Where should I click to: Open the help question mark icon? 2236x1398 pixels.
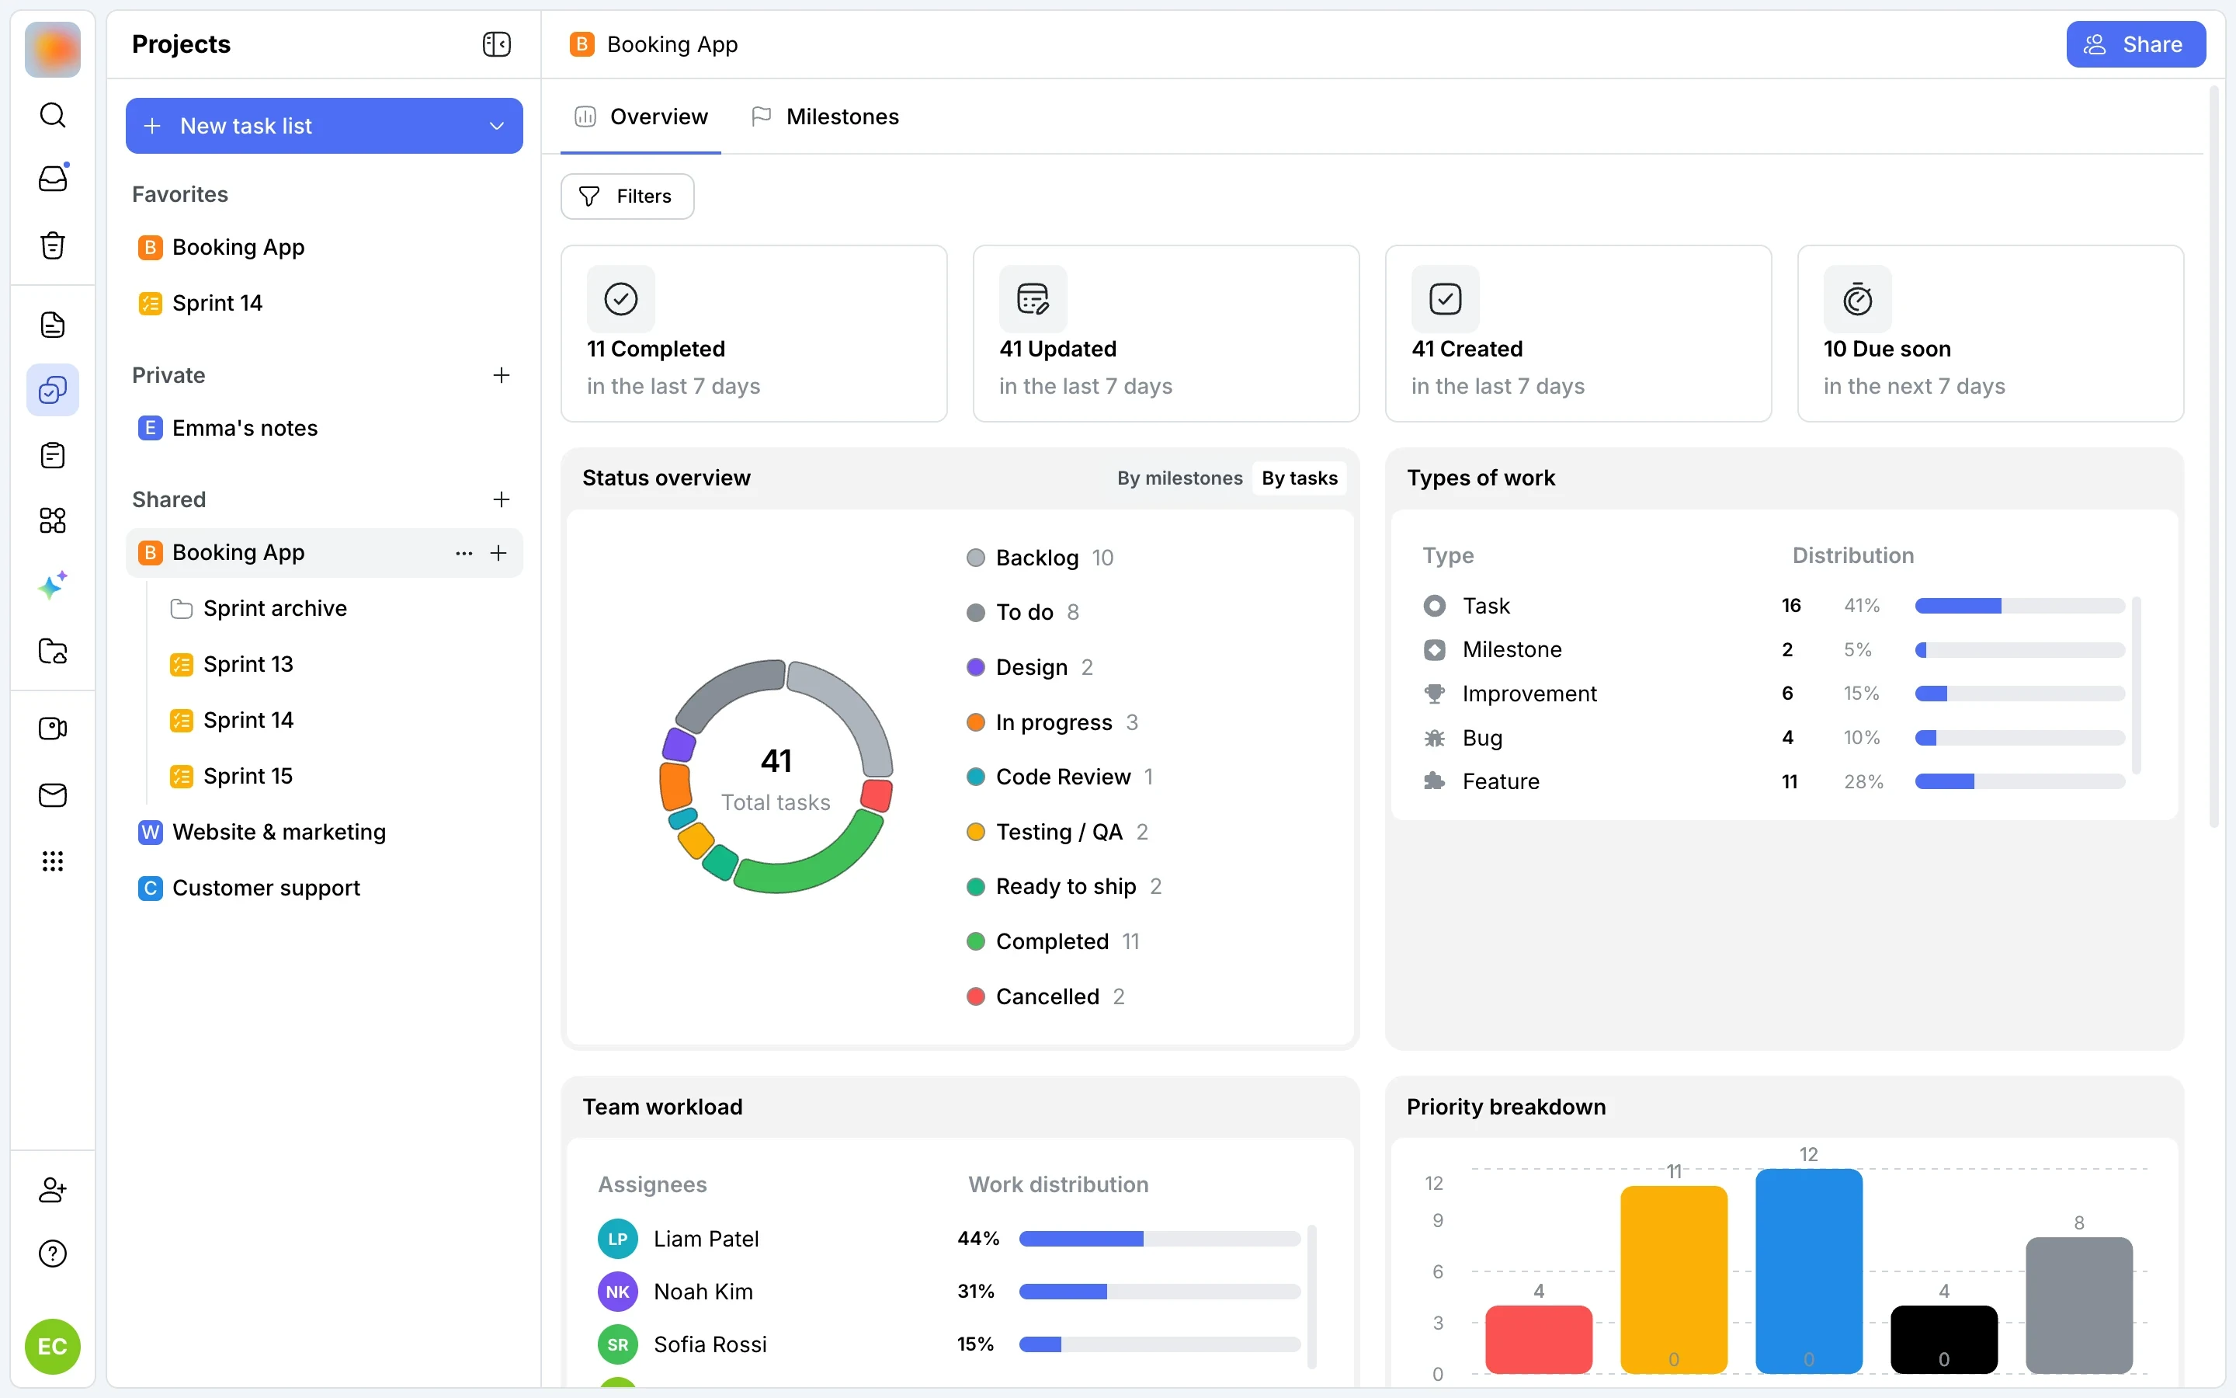click(53, 1254)
